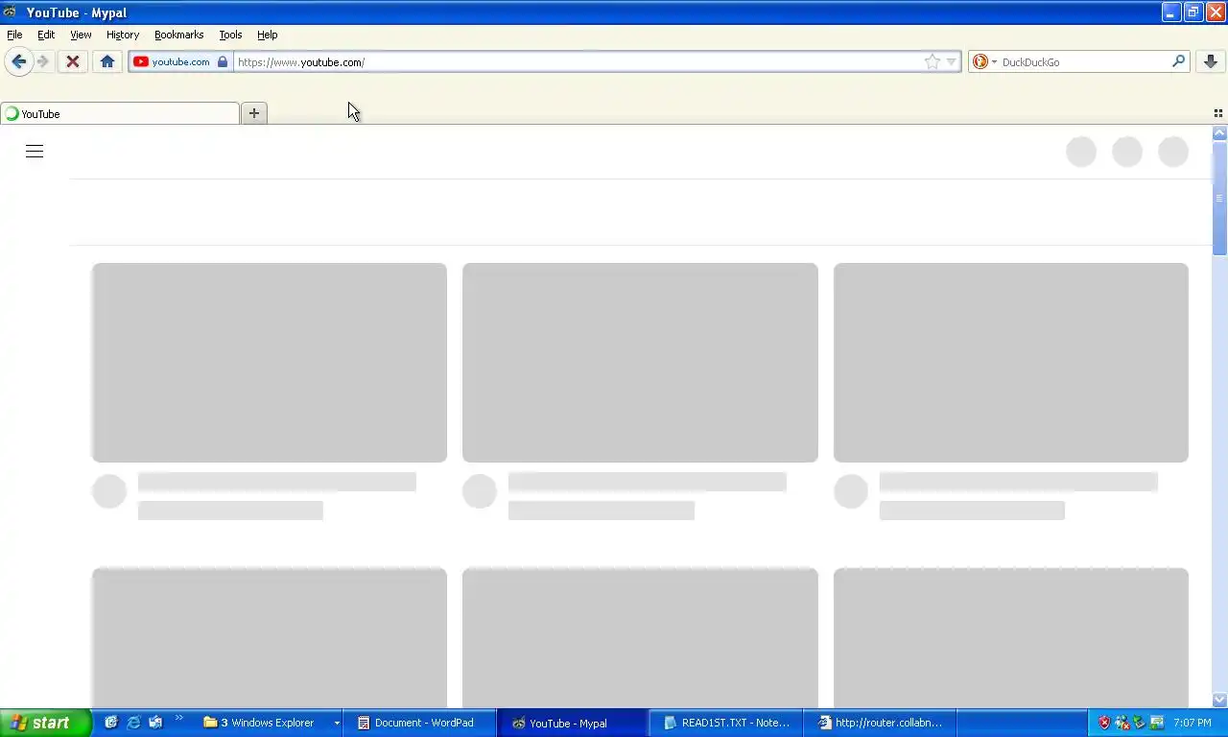Image resolution: width=1228 pixels, height=737 pixels.
Task: Open the YouTube hamburger guide menu
Action: (x=35, y=151)
